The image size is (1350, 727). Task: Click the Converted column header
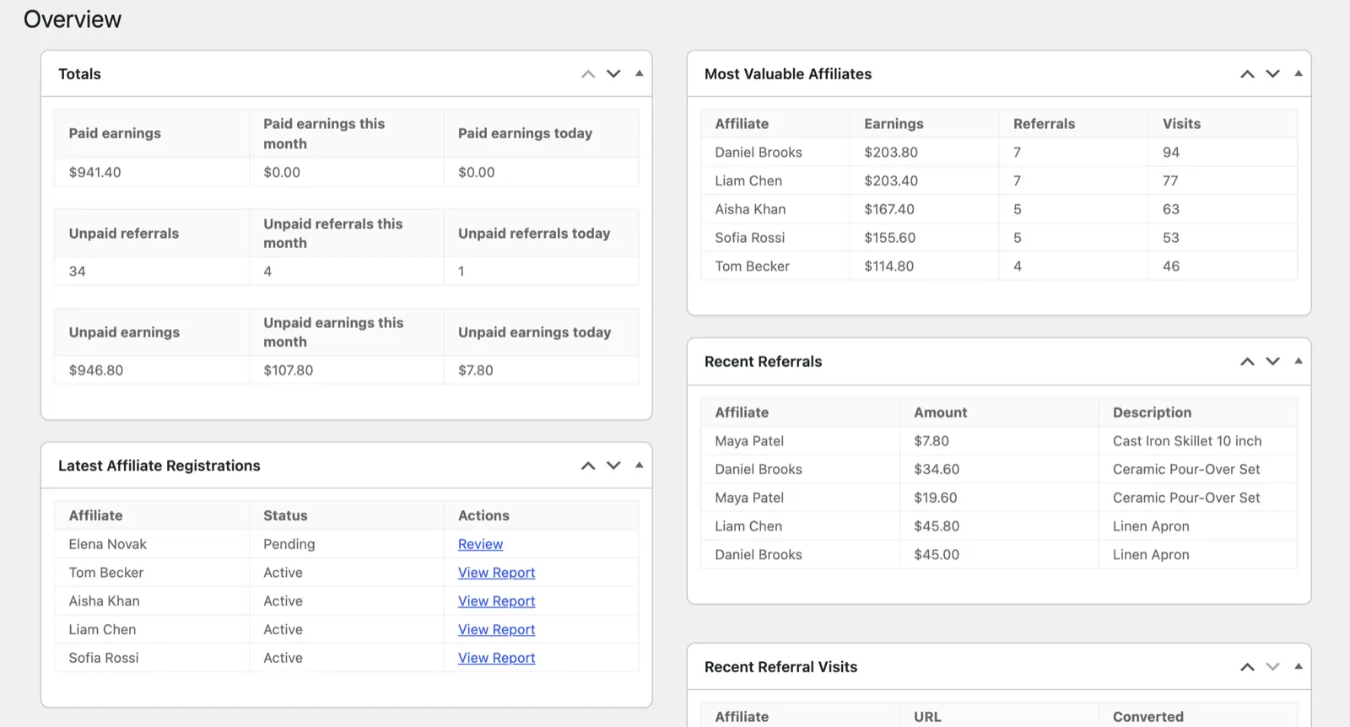tap(1148, 717)
